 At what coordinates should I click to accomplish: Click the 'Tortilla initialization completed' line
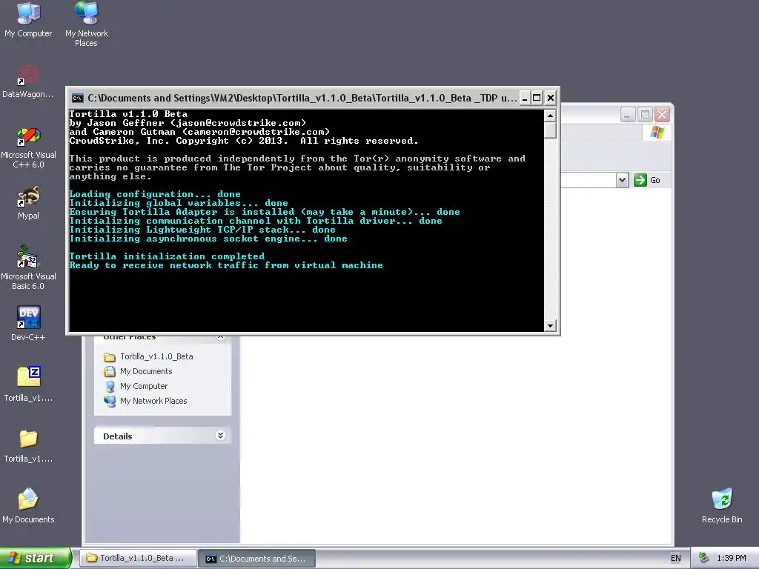point(167,256)
